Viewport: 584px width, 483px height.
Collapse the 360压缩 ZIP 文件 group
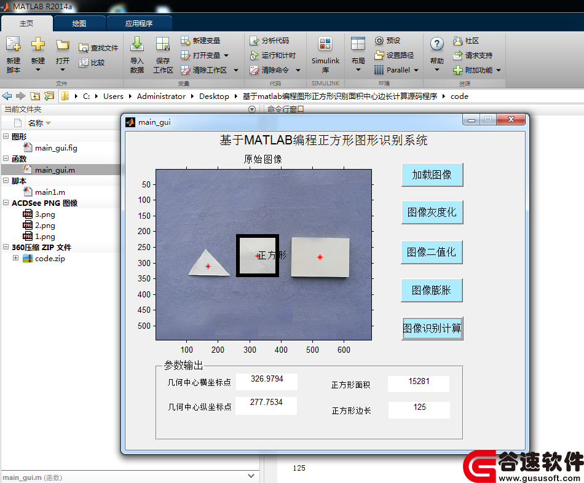[x=6, y=247]
